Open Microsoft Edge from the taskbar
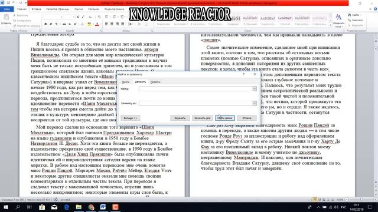Image resolution: width=378 pixels, height=212 pixels. 67,207
